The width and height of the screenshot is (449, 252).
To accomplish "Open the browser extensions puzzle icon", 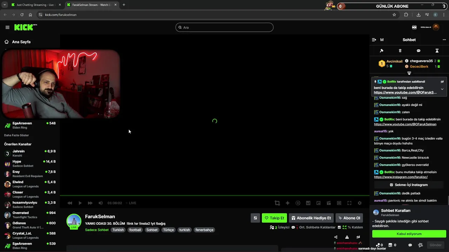I will 406,15.
